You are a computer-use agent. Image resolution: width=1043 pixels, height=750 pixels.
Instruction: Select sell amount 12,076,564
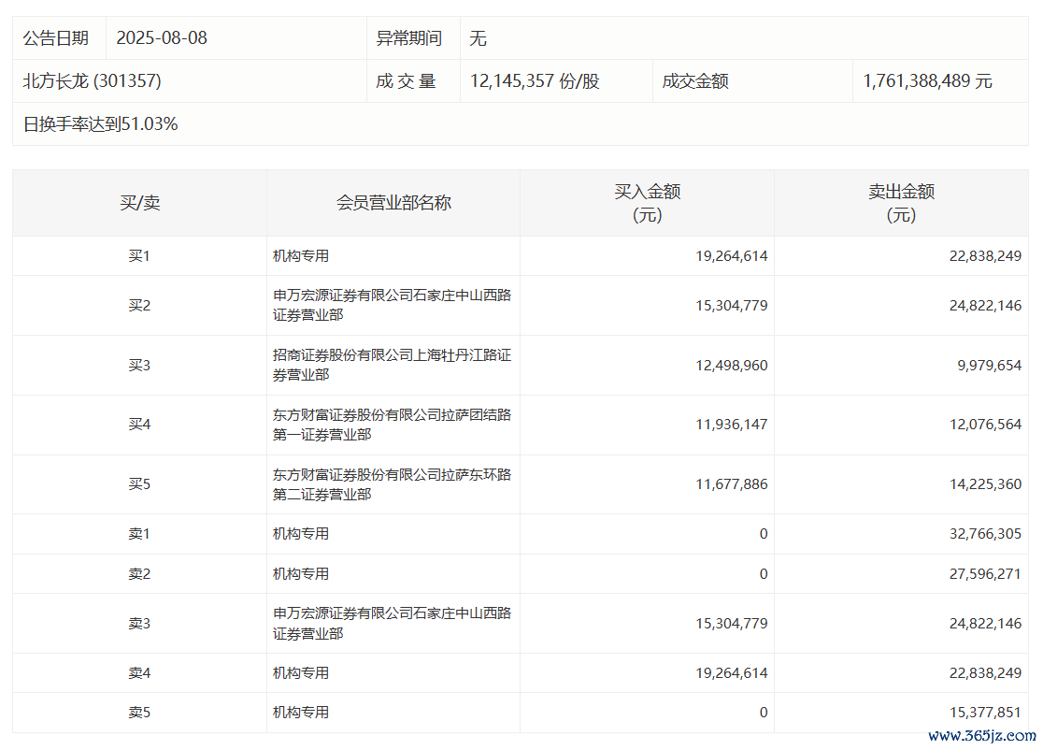point(985,424)
